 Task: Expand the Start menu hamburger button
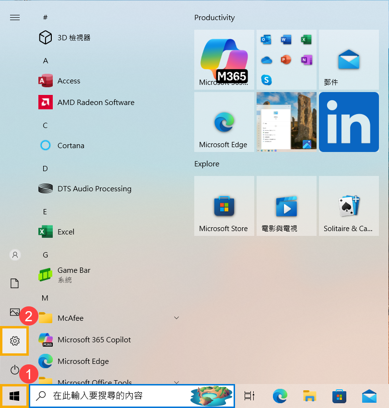click(x=15, y=17)
